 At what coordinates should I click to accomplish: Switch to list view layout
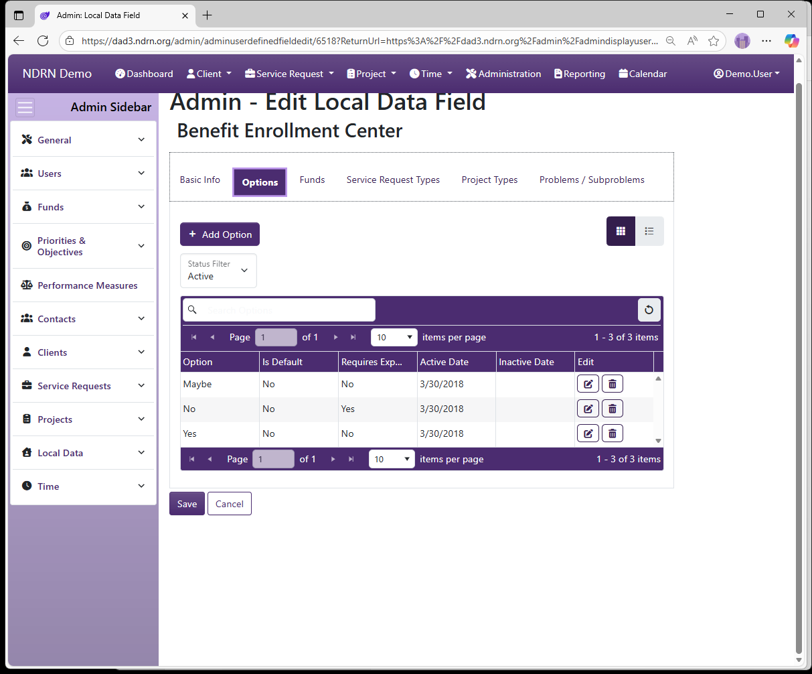tap(649, 231)
